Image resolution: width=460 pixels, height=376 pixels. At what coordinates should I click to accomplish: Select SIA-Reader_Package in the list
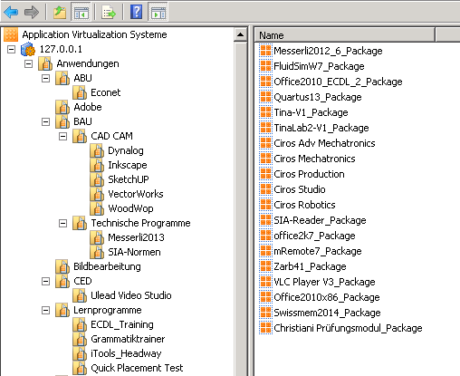click(320, 220)
